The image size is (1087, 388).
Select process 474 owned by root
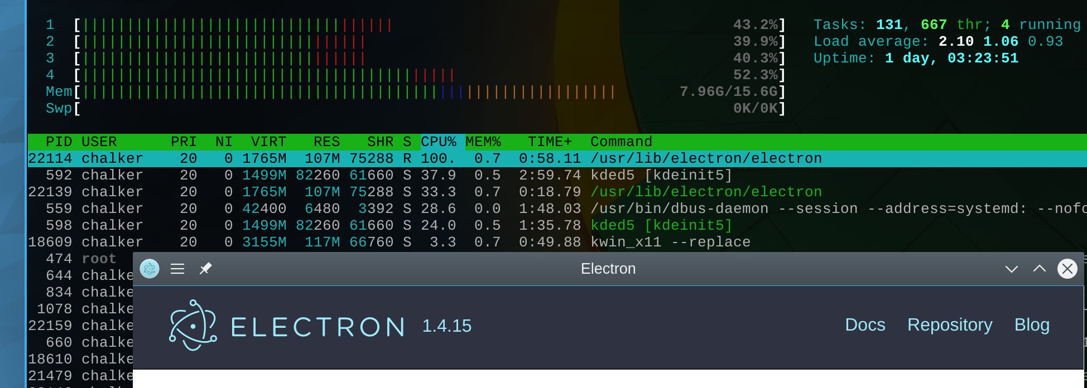click(x=81, y=259)
